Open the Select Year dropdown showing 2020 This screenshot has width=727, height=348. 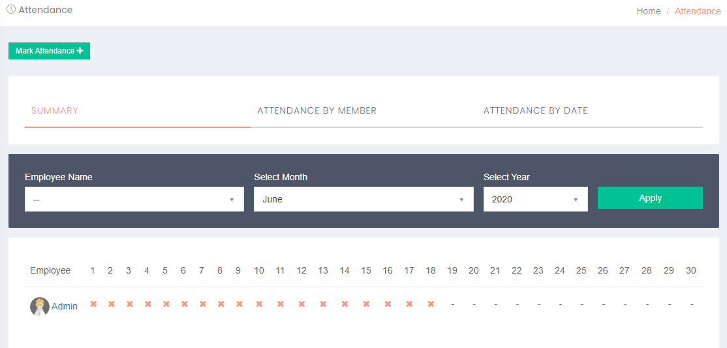(x=536, y=199)
